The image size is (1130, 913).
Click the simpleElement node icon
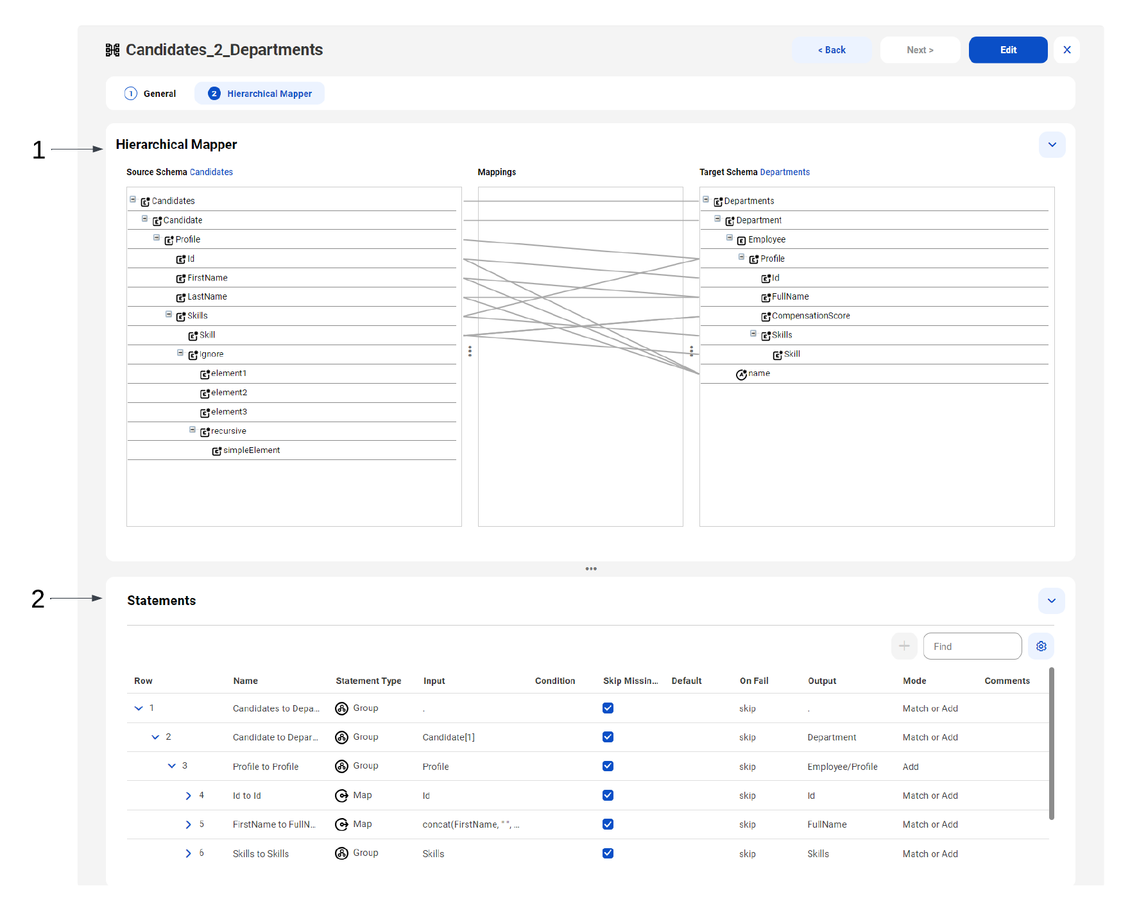tap(217, 451)
